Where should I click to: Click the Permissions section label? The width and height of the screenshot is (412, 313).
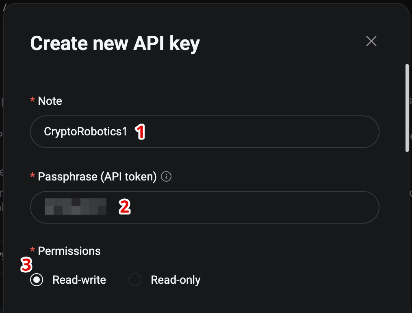tap(69, 251)
